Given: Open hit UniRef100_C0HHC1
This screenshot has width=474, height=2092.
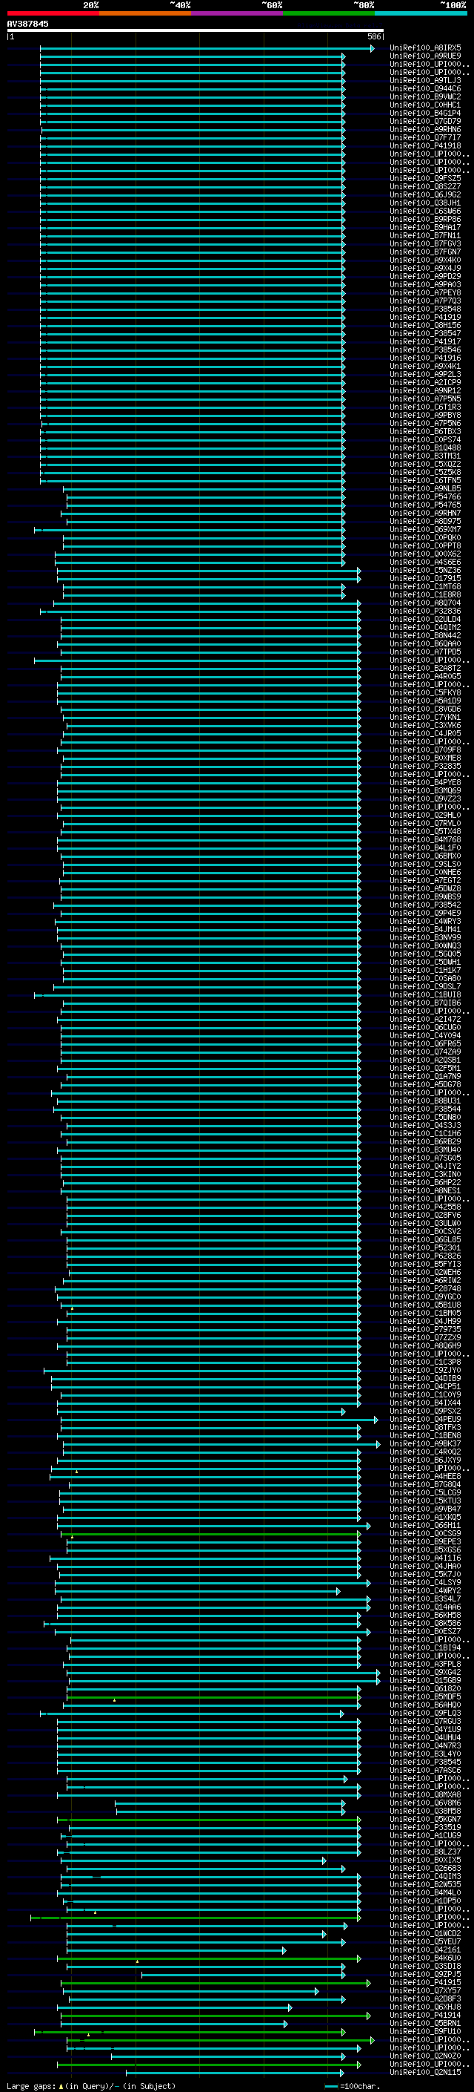Looking at the screenshot, I should click(x=425, y=105).
